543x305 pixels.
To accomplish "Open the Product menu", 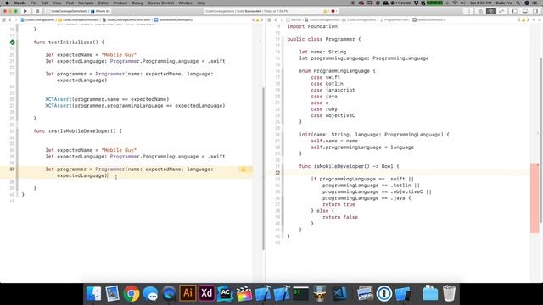I will (x=120, y=3).
